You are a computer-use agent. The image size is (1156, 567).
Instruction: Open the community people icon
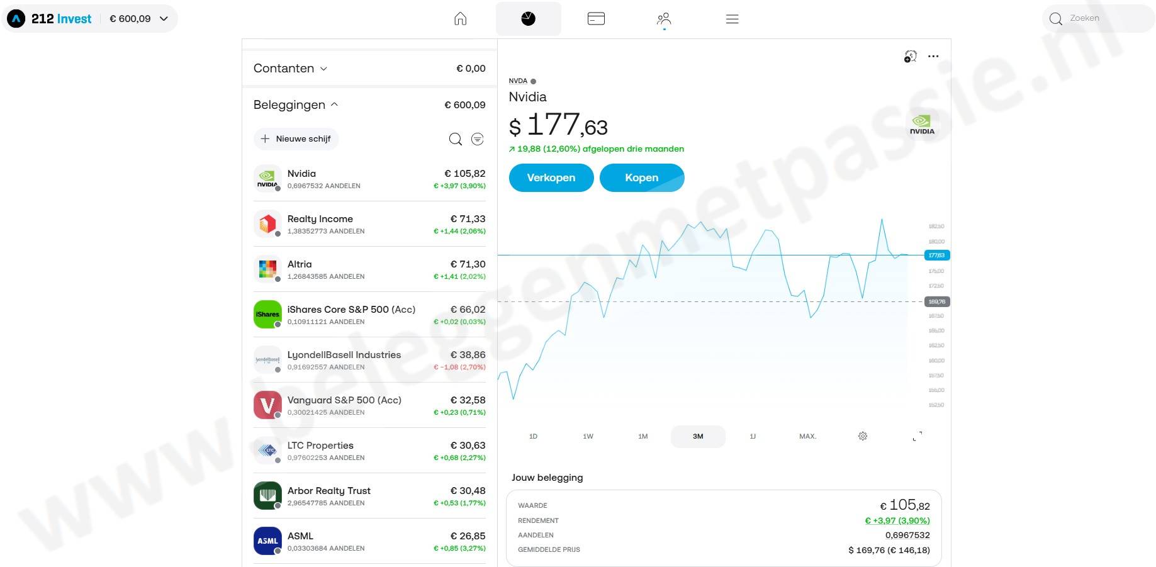point(664,19)
